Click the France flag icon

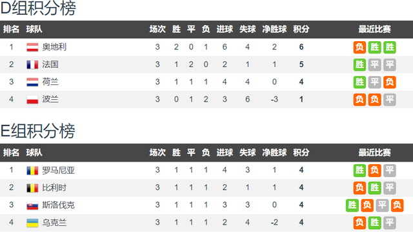coord(32,64)
